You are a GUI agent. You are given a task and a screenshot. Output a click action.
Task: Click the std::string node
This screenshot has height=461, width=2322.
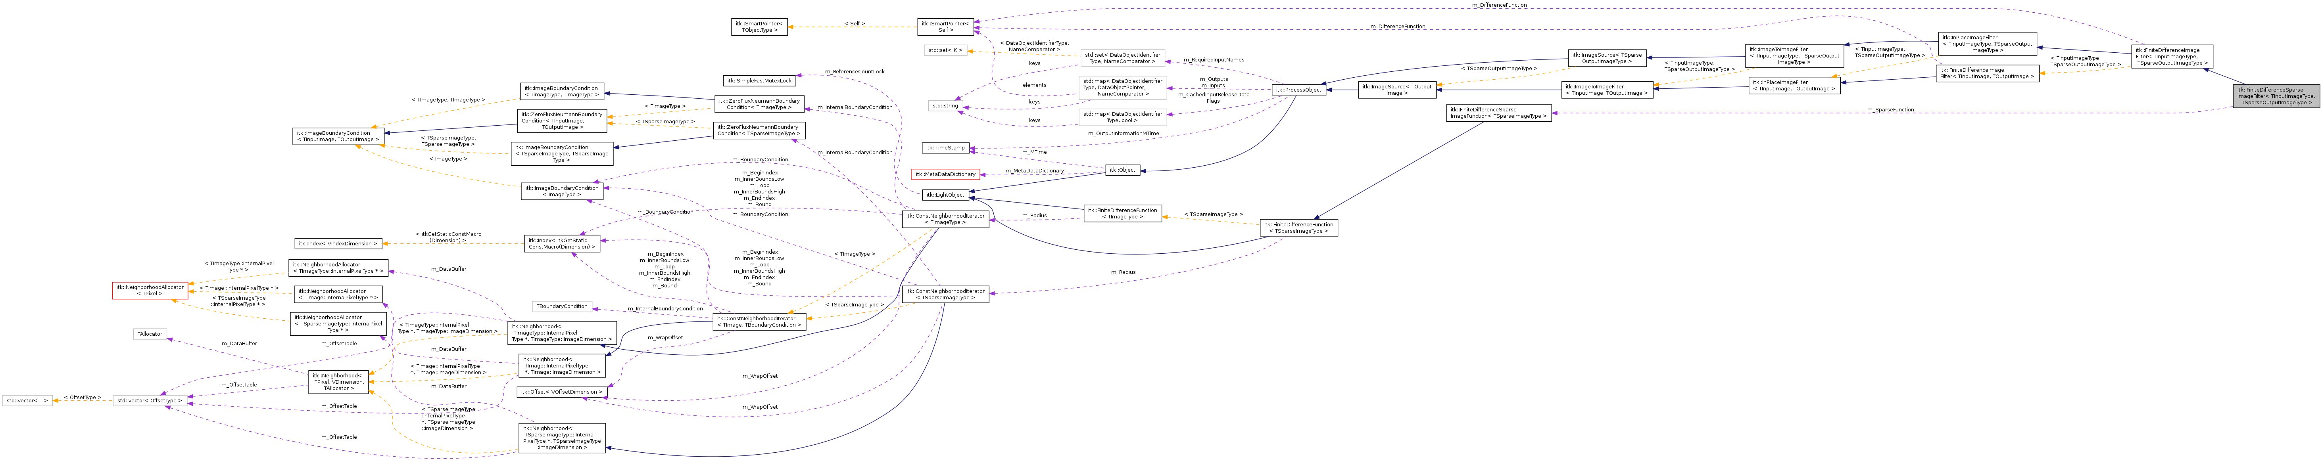[x=945, y=106]
